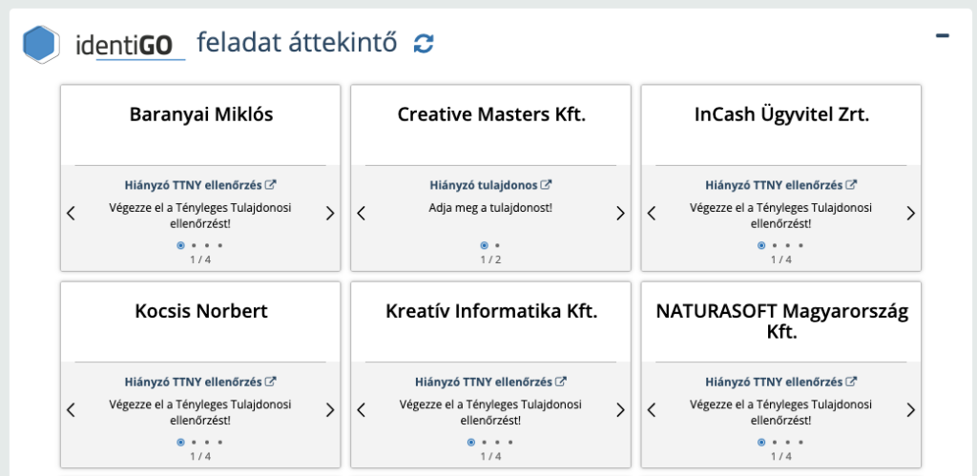Viewport: 977px width, 476px height.
Task: Advance to next task on InCash Ügyvitel card
Action: [x=910, y=214]
